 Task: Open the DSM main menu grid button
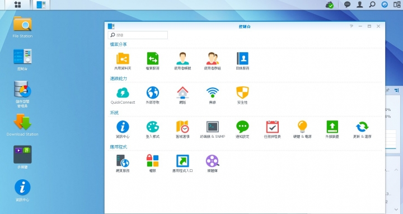(17, 4)
